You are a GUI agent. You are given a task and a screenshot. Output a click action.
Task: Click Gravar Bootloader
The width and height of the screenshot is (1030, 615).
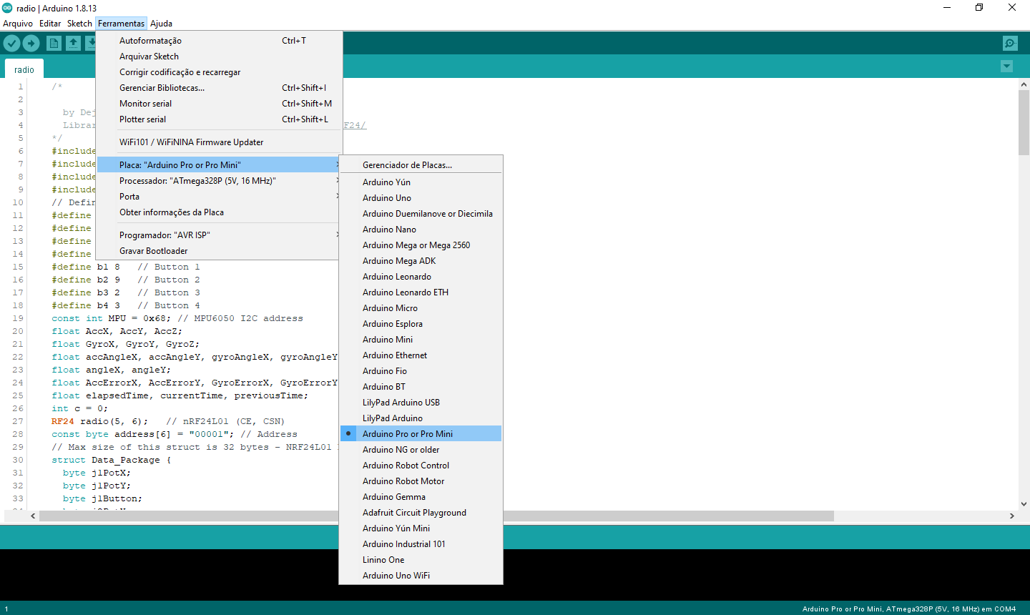pyautogui.click(x=154, y=251)
